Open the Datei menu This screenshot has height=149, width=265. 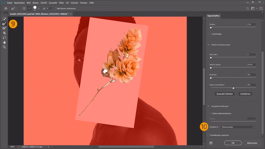[x=10, y=3]
